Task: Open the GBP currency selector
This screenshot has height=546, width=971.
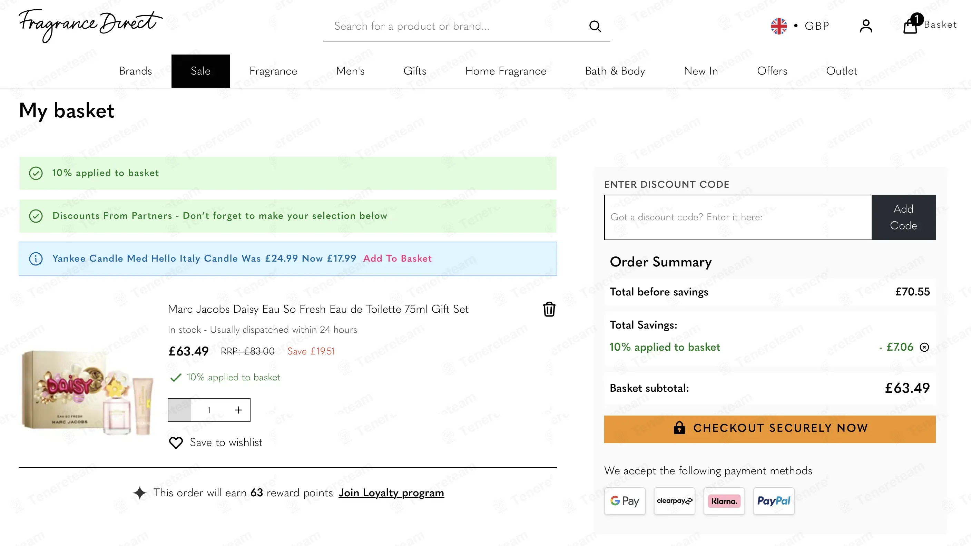Action: click(x=800, y=26)
